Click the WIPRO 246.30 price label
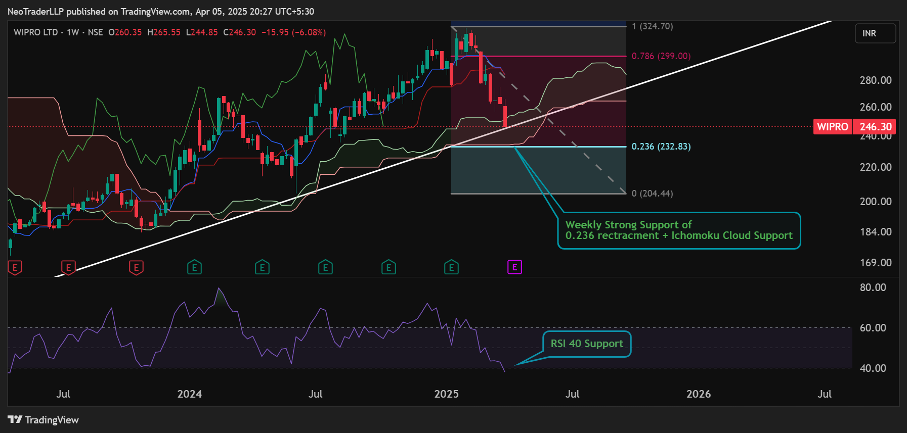The height and width of the screenshot is (433, 907). (854, 127)
